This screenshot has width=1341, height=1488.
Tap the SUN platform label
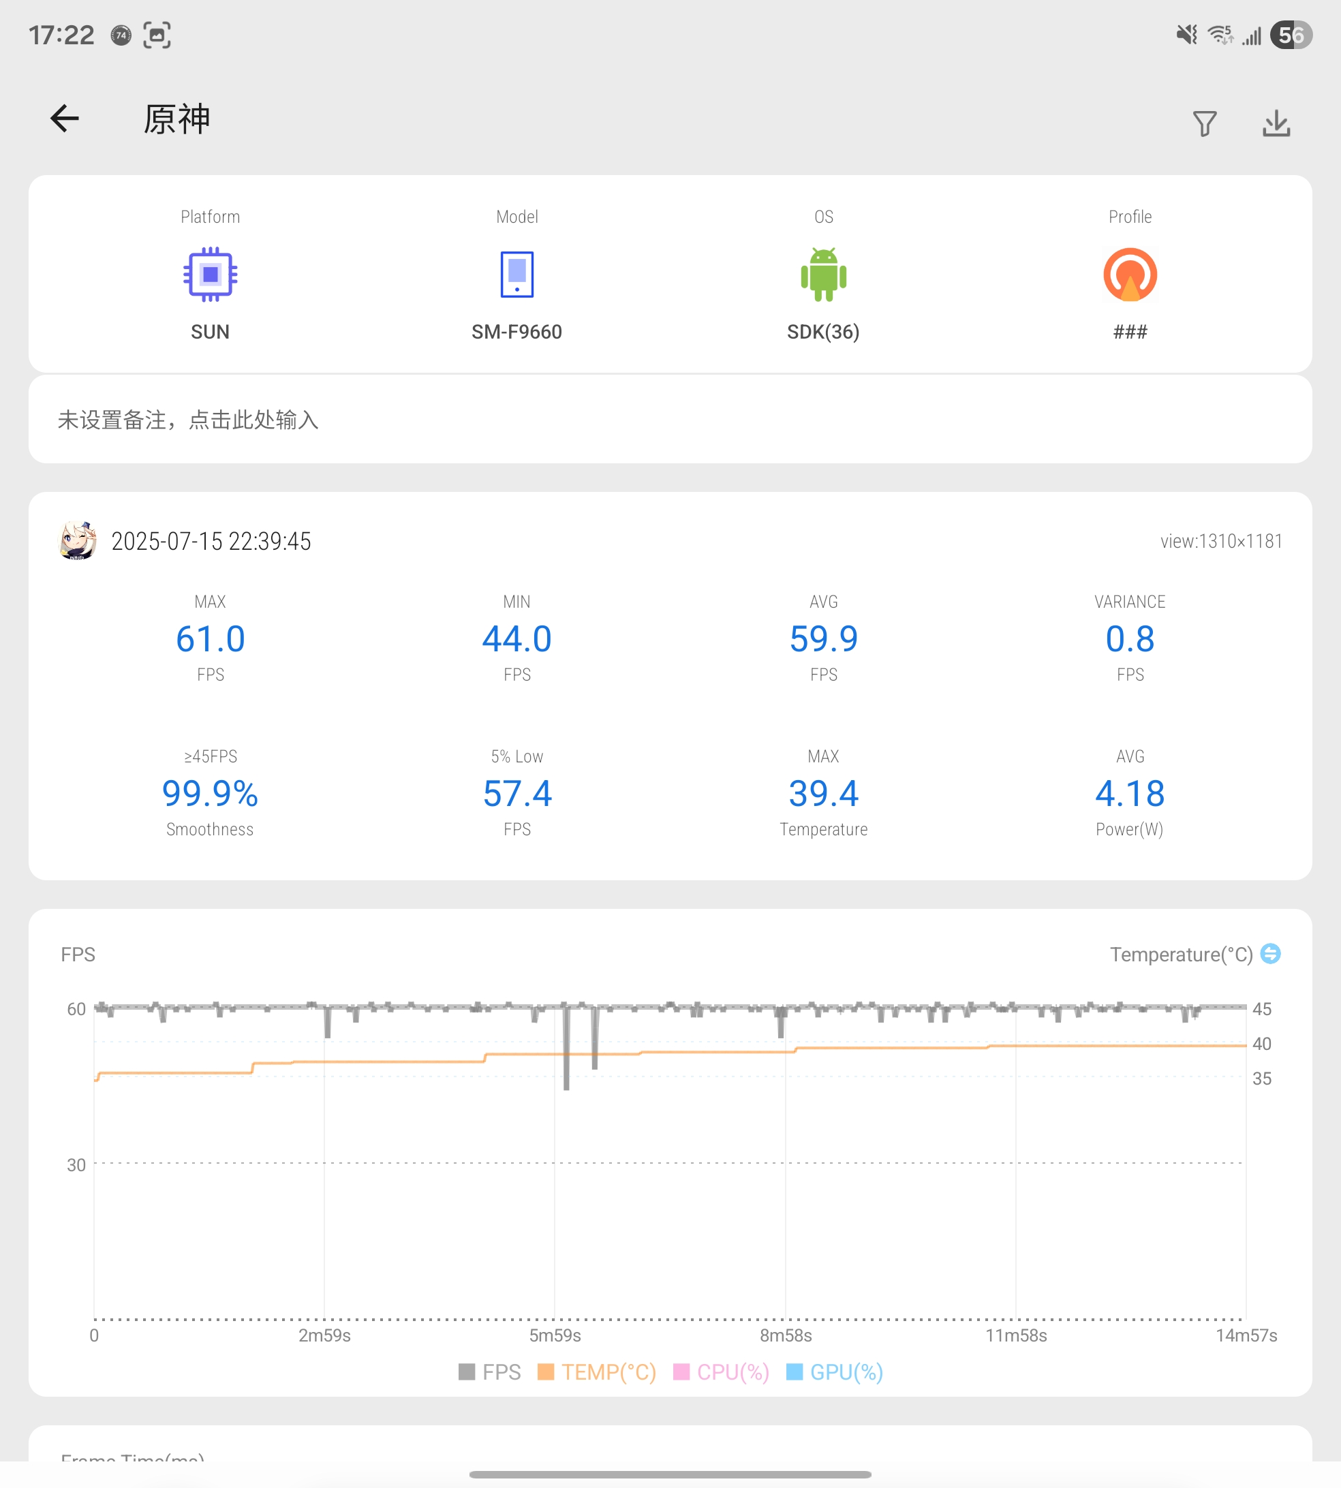pyautogui.click(x=210, y=332)
